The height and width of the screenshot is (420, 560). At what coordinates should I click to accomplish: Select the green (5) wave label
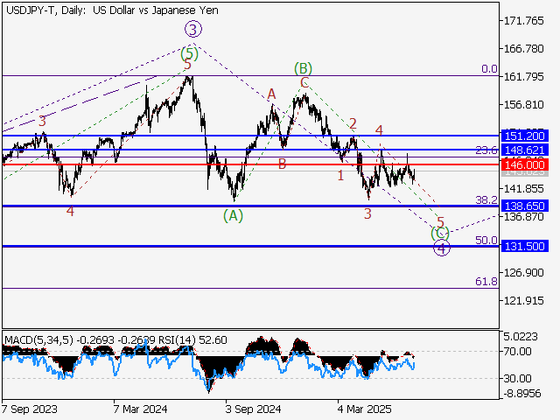(189, 54)
